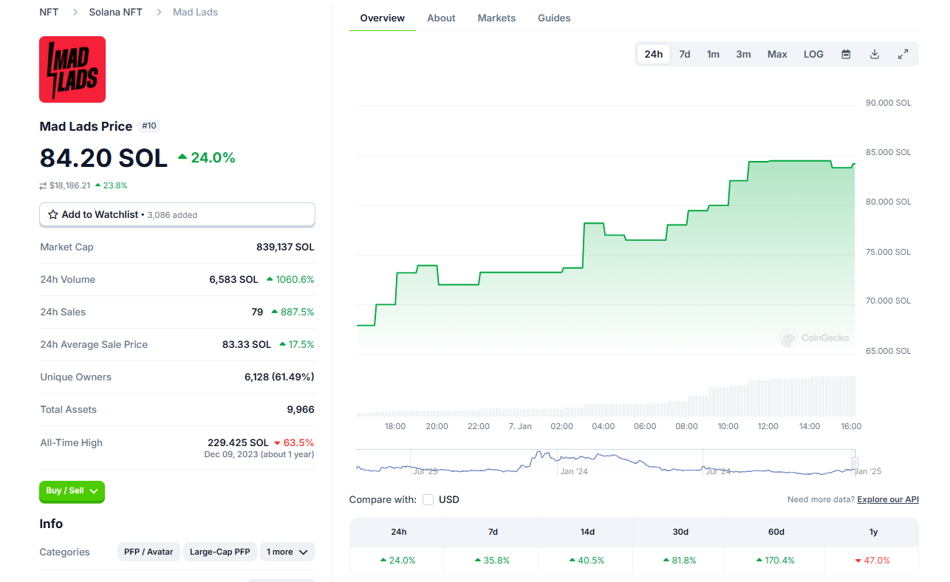The height and width of the screenshot is (582, 950).
Task: Click the 7d 35.8% performance cell
Action: click(x=491, y=561)
